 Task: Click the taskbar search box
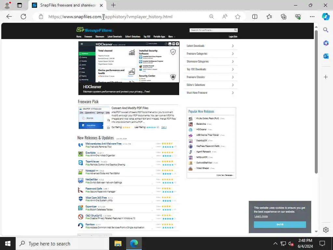pyautogui.click(x=62, y=243)
